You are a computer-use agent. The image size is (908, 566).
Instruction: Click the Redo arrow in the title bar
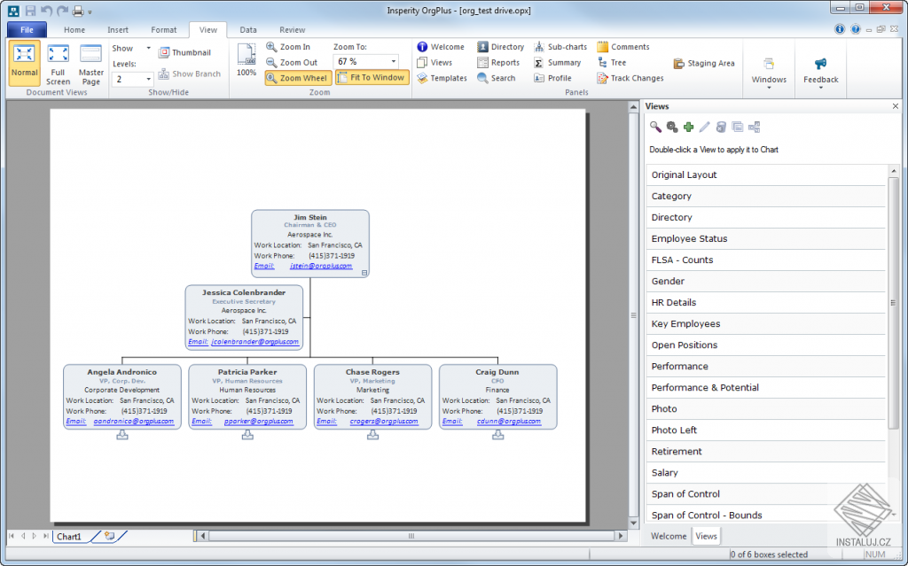pyautogui.click(x=62, y=11)
